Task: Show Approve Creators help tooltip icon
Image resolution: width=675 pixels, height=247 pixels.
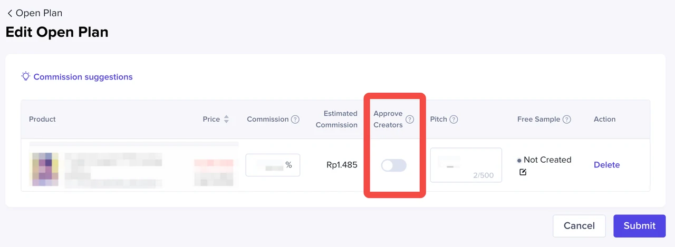Action: pos(410,120)
